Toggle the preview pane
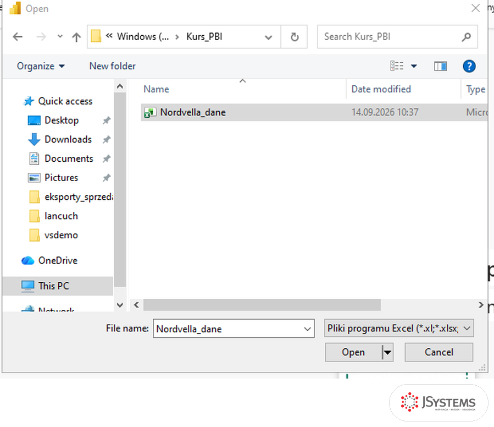This screenshot has width=494, height=427. [440, 66]
